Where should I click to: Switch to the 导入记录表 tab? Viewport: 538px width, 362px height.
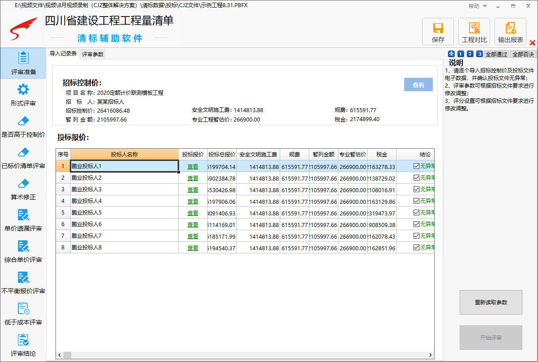point(63,54)
